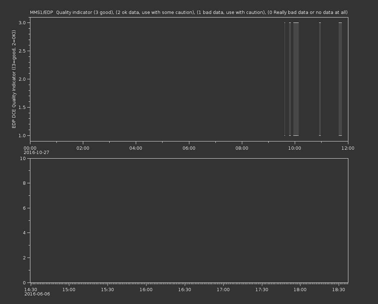Click the 14:30 time label on lower plot
378x304 pixels.
coord(31,290)
